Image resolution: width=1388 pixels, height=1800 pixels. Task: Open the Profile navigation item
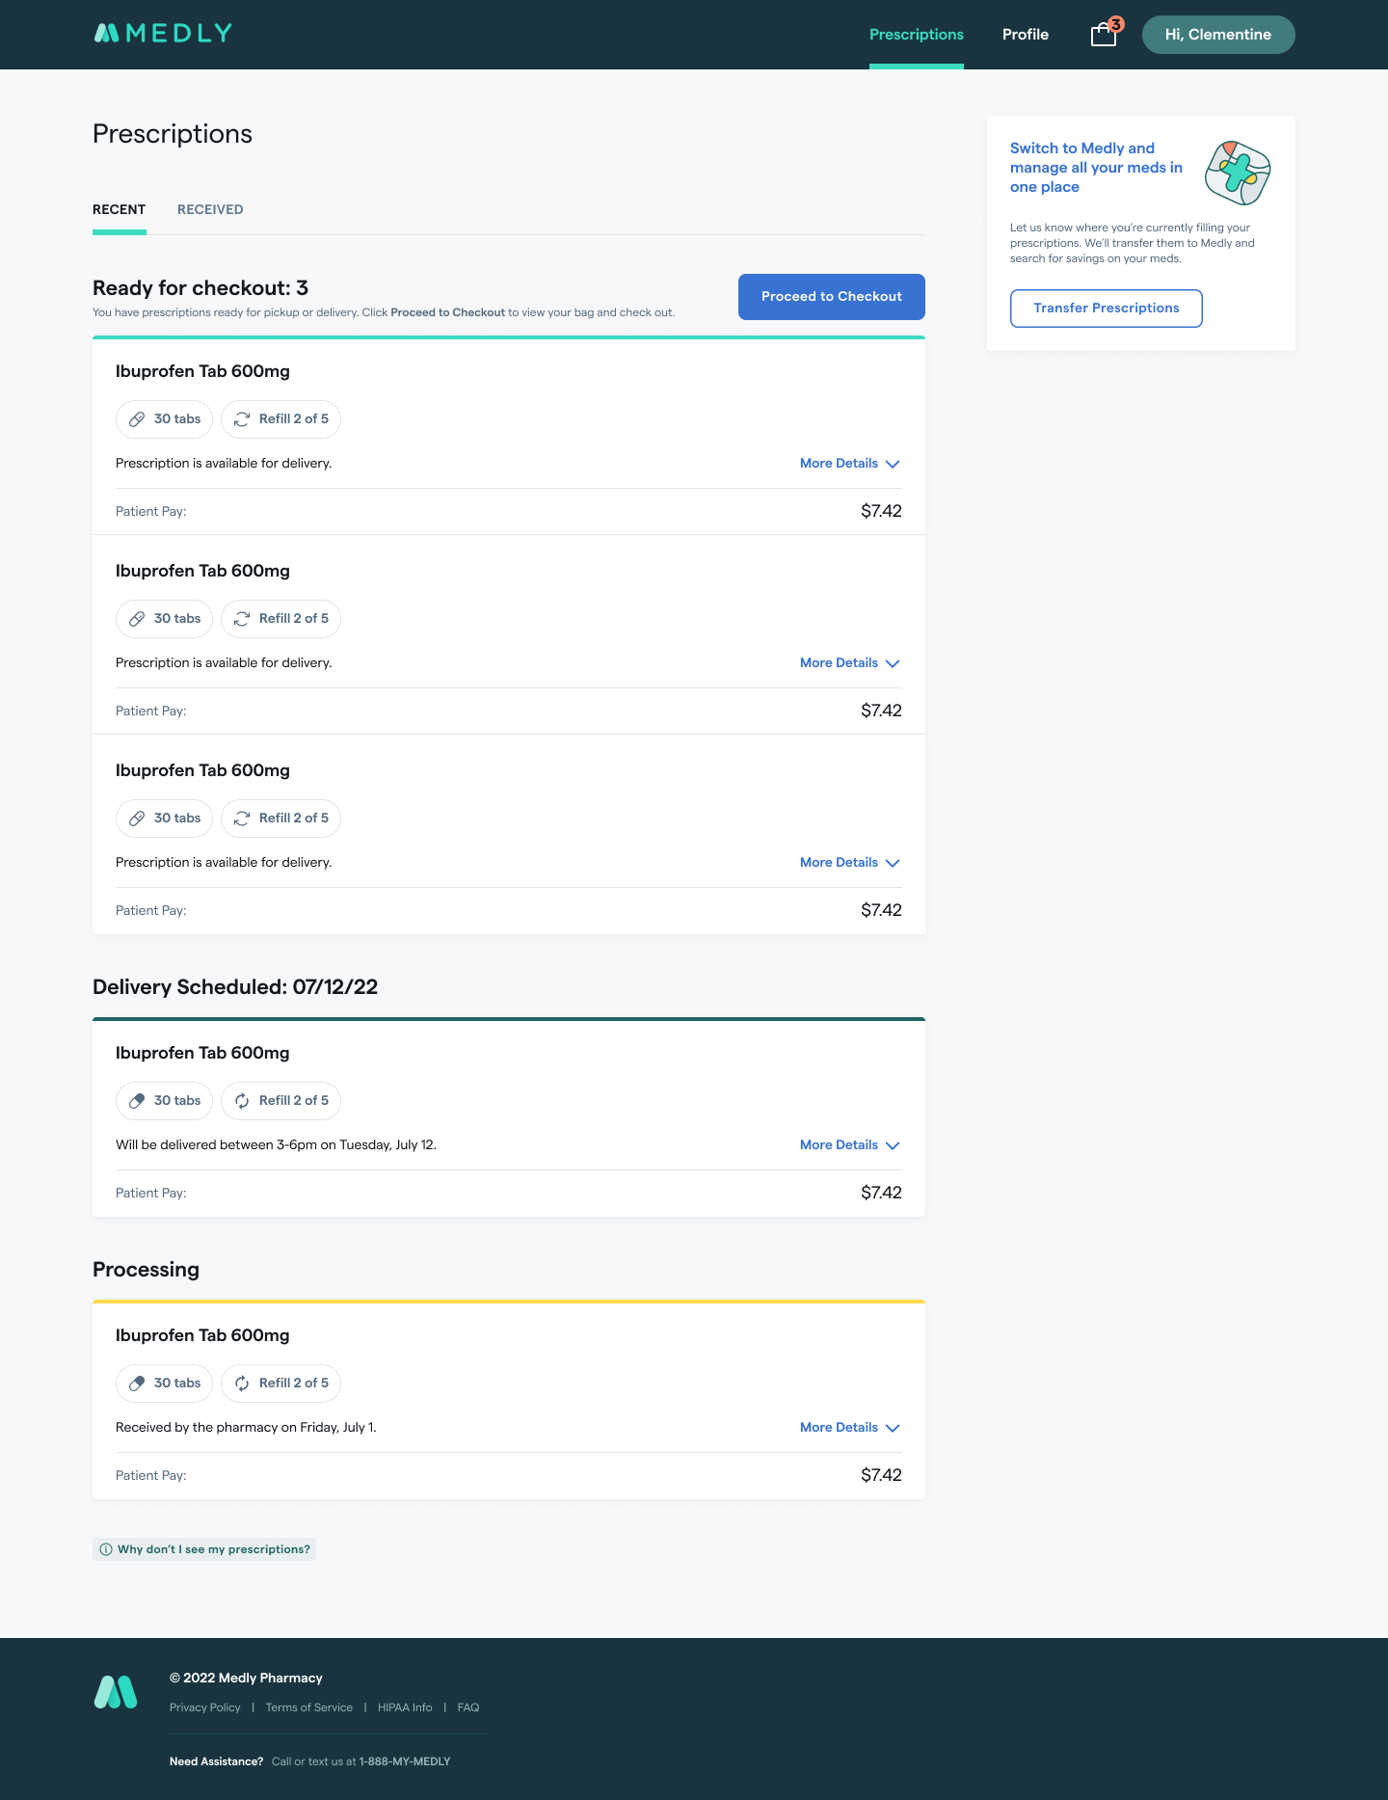[1025, 35]
